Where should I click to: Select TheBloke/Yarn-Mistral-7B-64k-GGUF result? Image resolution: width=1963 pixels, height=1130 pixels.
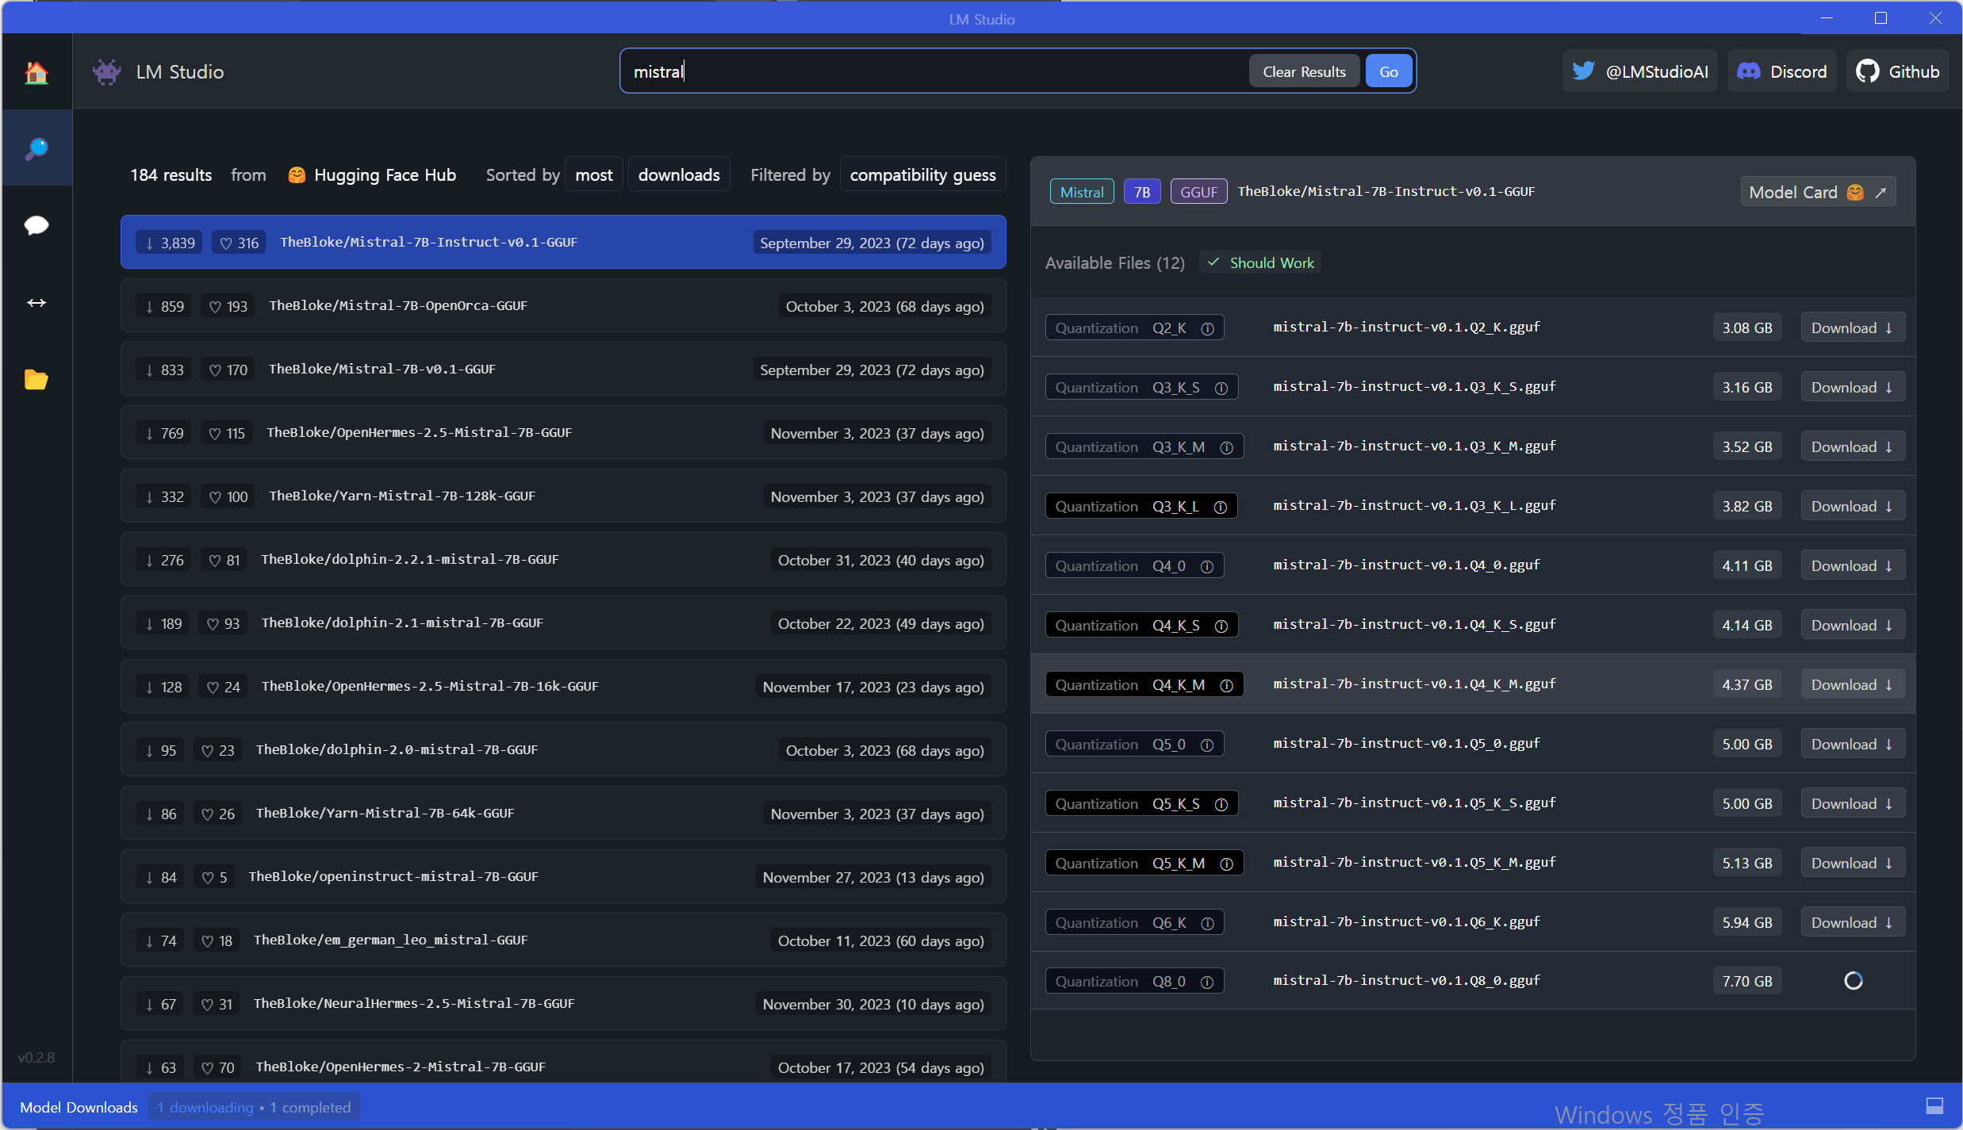click(563, 813)
